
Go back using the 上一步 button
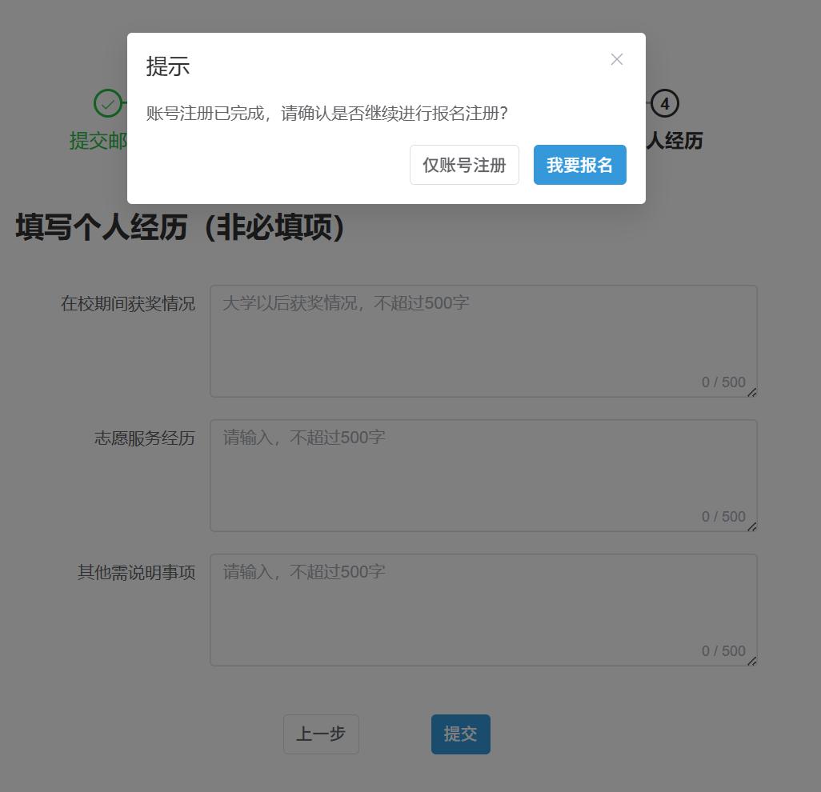(321, 734)
